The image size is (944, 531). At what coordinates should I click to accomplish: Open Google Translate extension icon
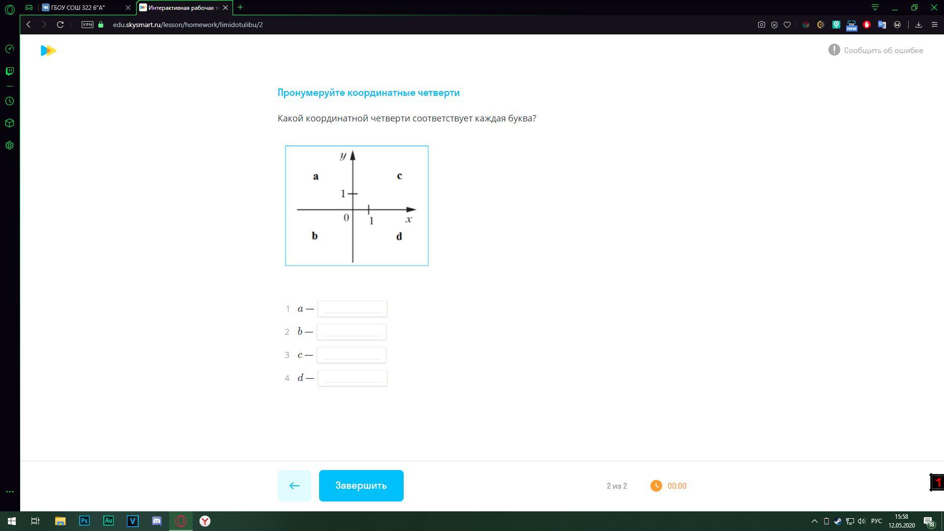pos(882,25)
